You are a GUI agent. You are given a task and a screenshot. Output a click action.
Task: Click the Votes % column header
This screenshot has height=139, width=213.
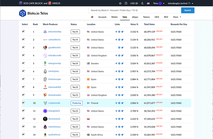coord(134,24)
